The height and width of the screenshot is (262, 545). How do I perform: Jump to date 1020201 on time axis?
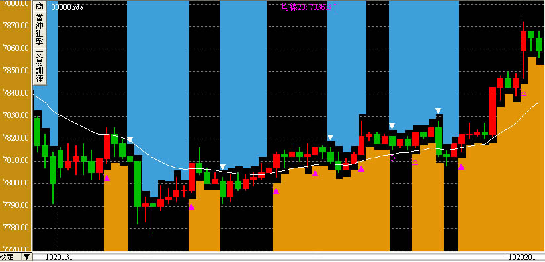tap(521, 257)
